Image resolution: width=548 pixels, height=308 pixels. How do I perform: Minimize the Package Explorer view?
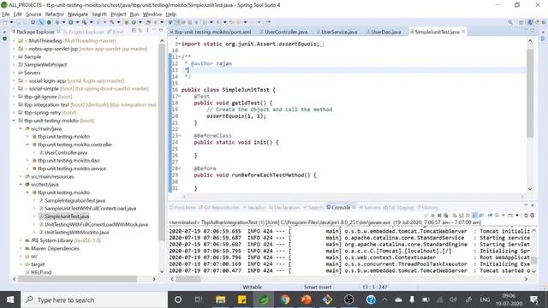coord(154,31)
